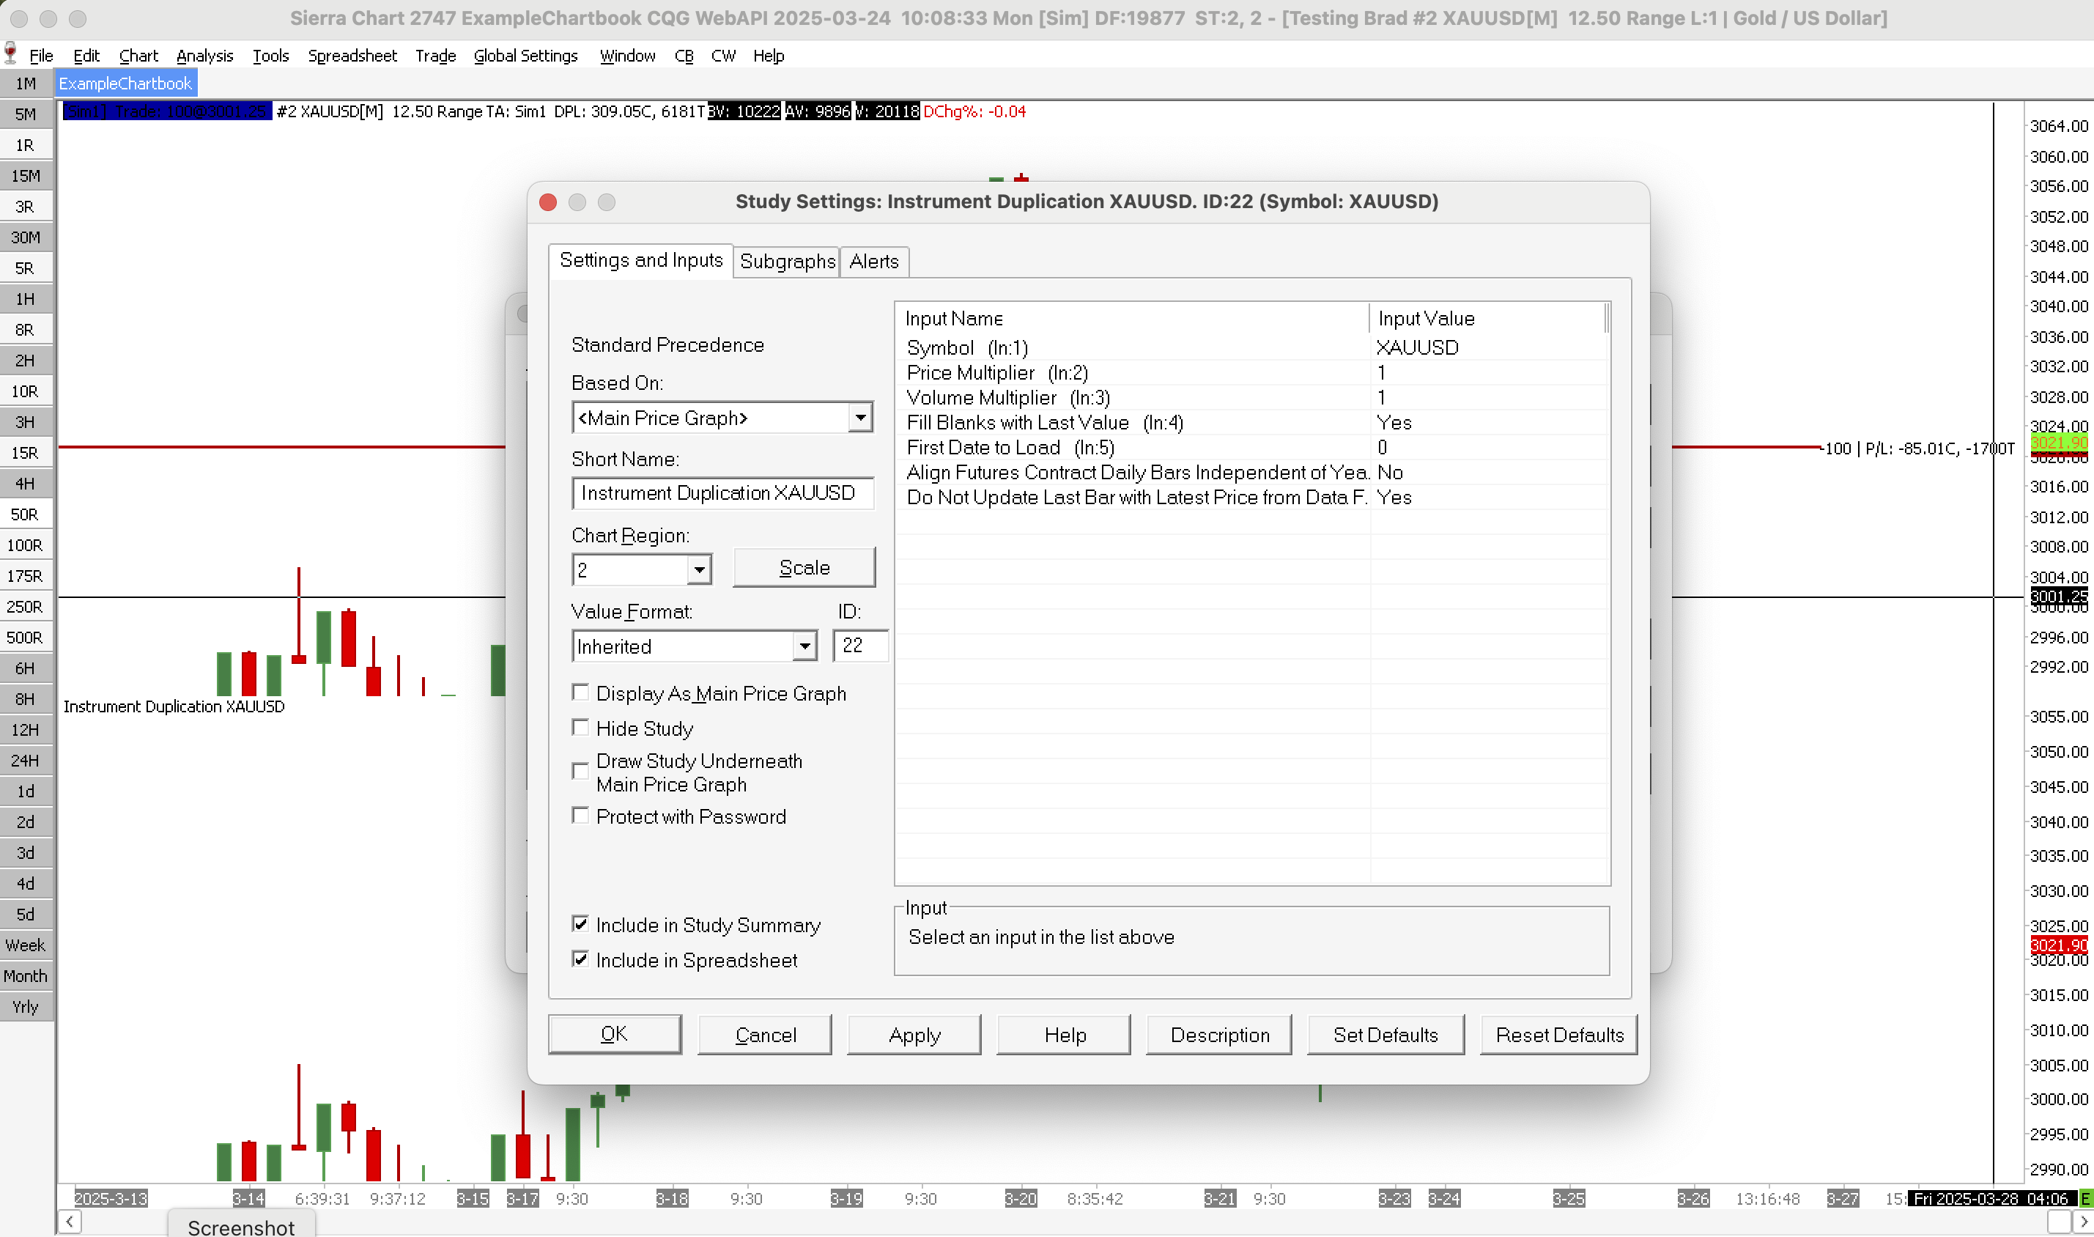Open the Value Format dropdown
The image size is (2094, 1237).
(804, 646)
